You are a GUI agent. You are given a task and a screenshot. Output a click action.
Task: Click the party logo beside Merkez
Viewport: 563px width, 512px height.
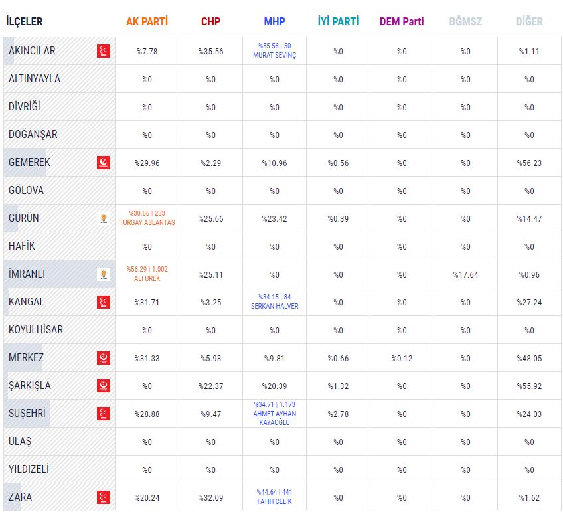(x=103, y=358)
